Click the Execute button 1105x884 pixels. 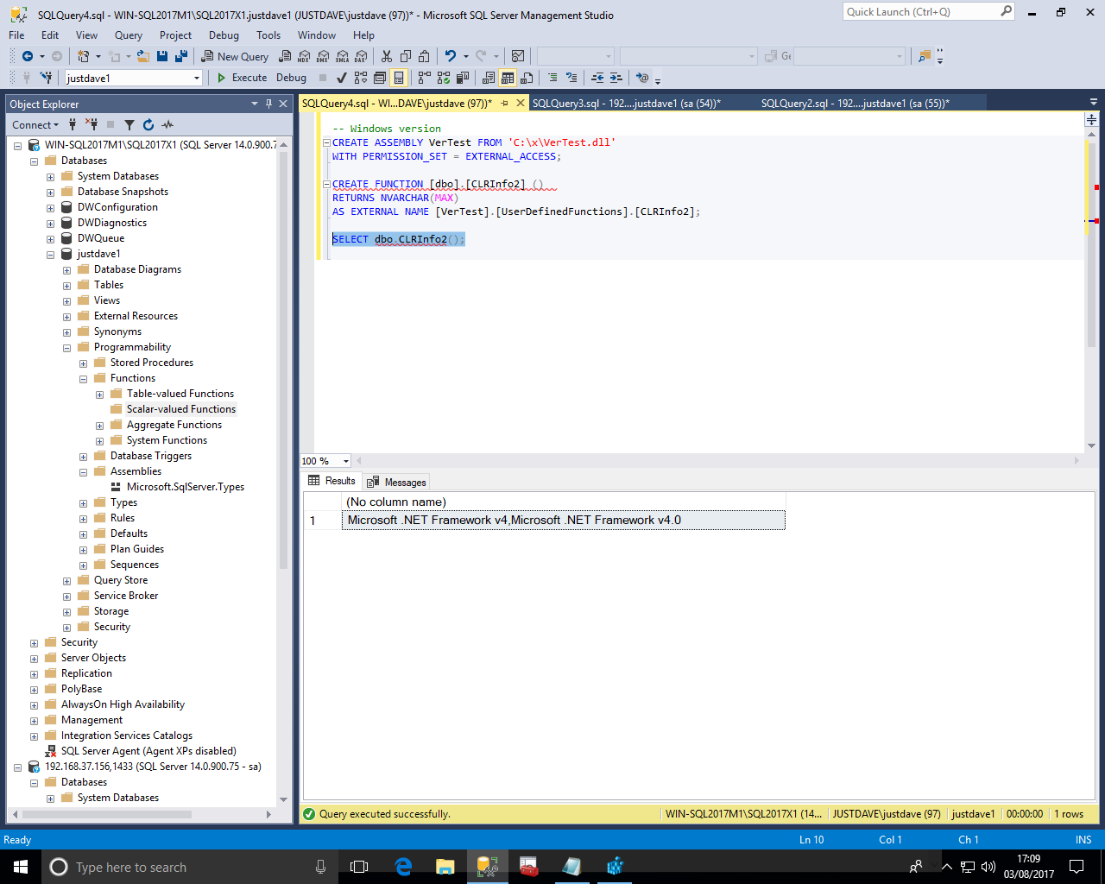tap(242, 78)
